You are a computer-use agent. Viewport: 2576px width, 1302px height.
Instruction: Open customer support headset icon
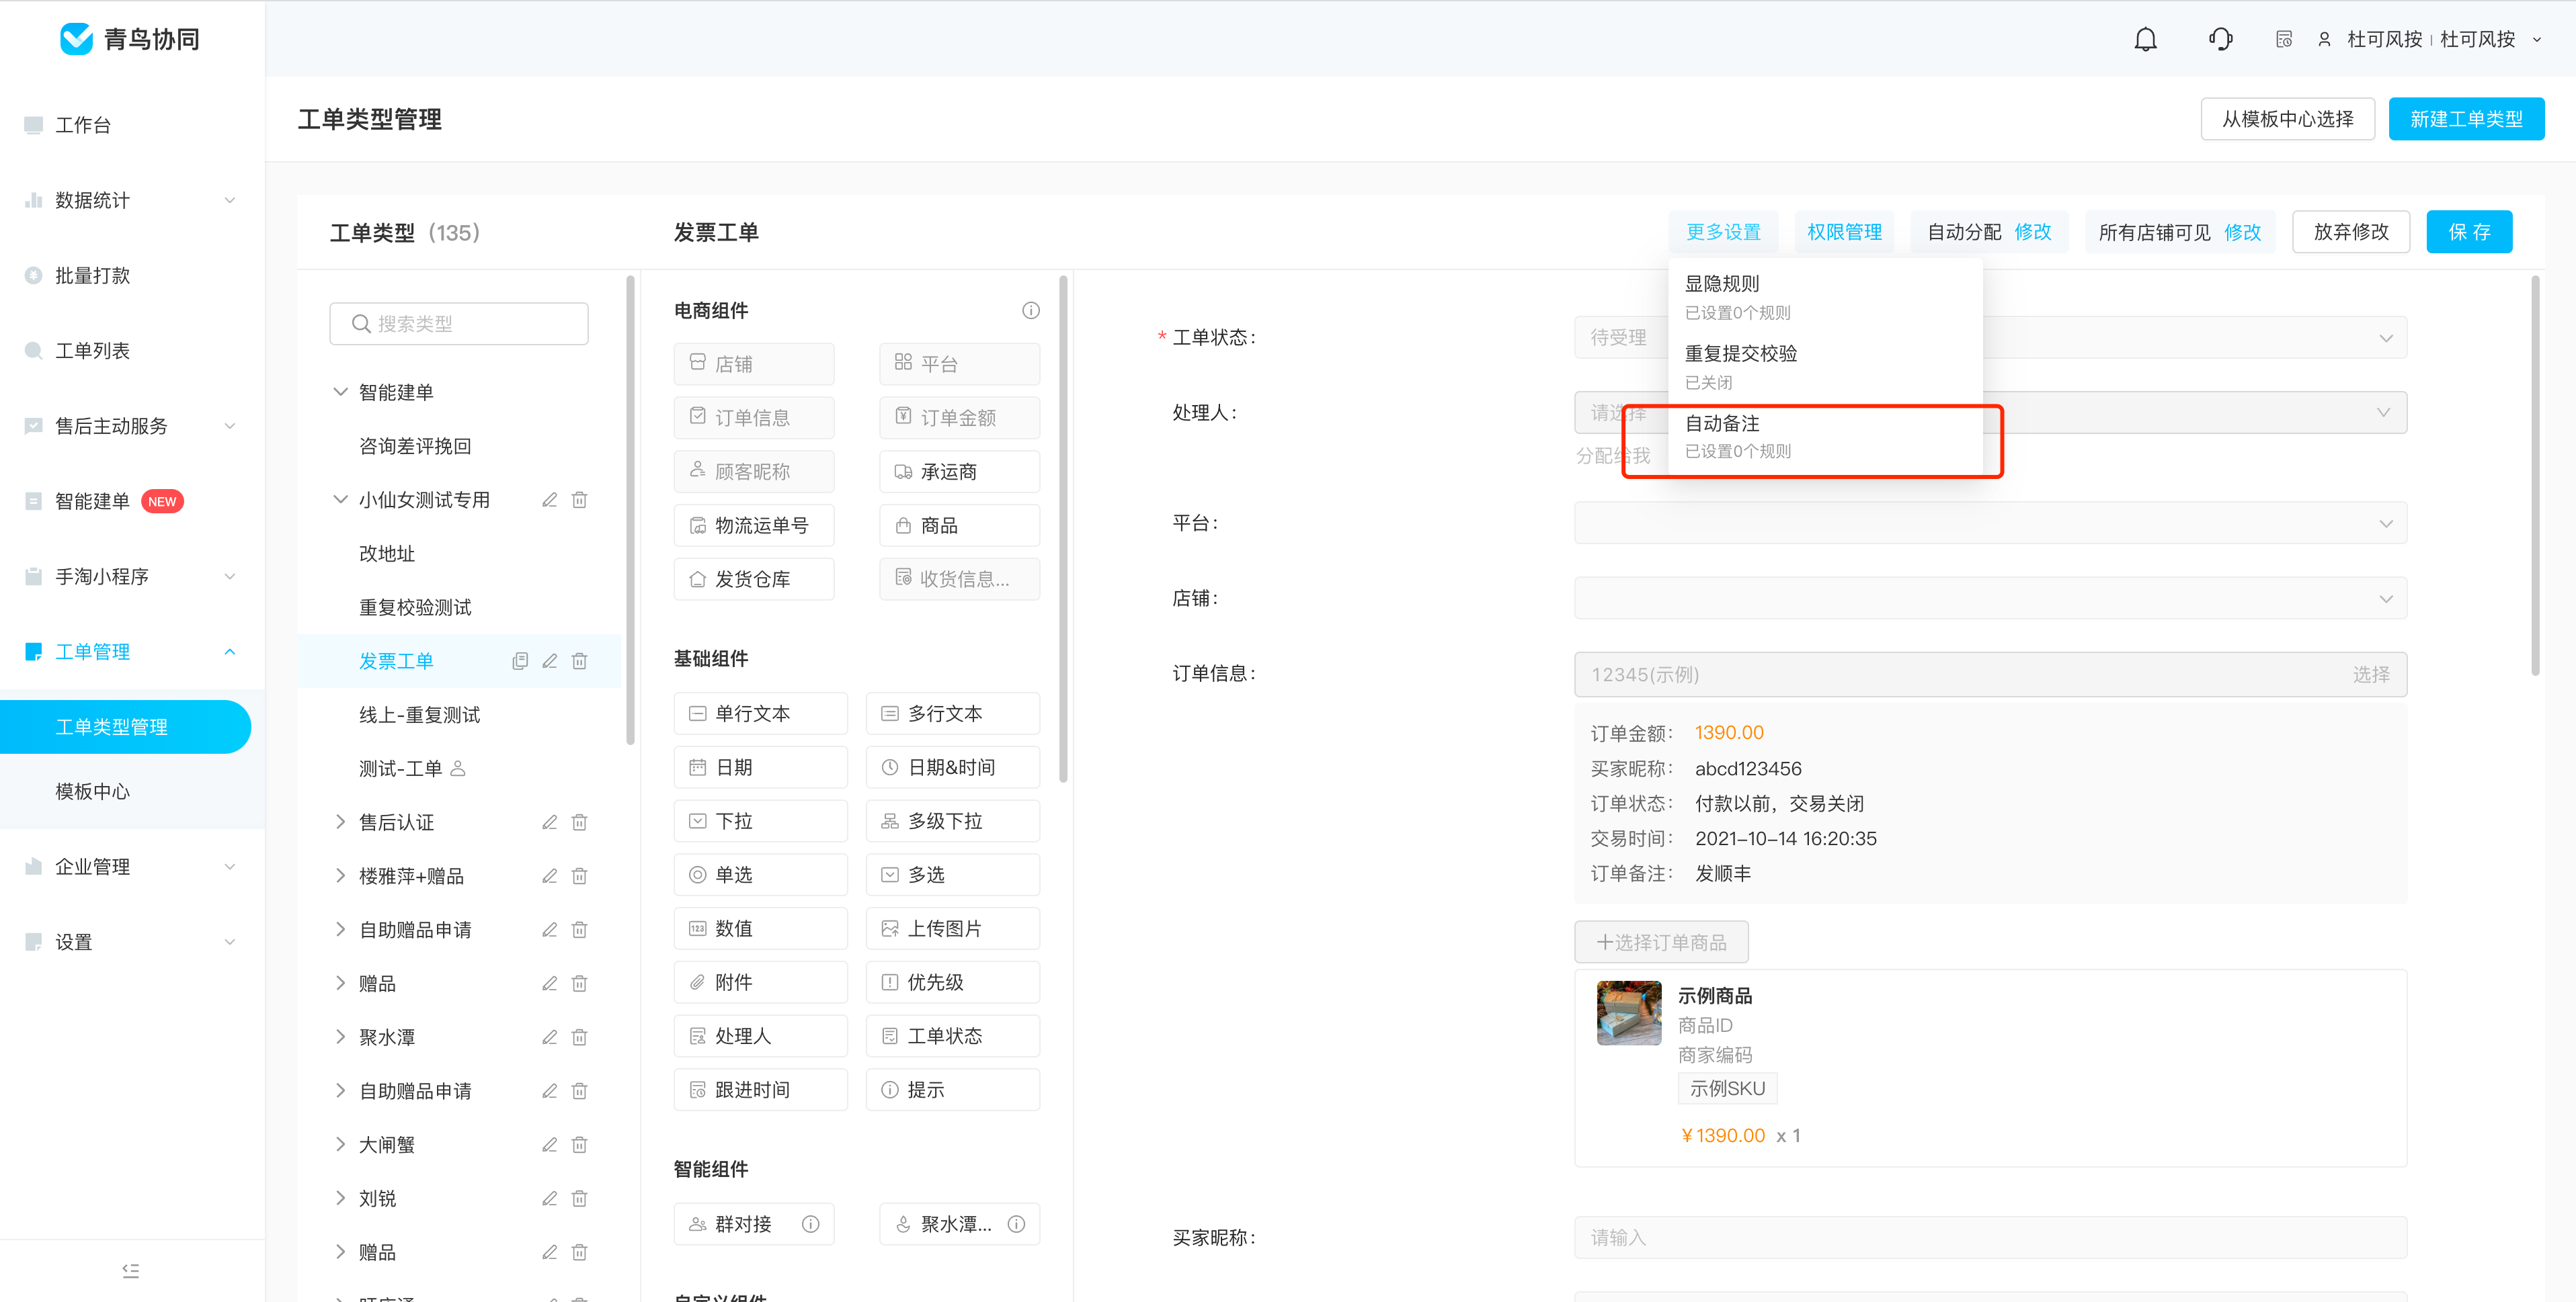tap(2220, 39)
